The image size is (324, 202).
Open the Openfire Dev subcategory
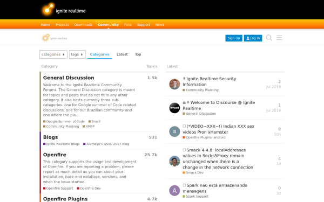tap(89, 189)
